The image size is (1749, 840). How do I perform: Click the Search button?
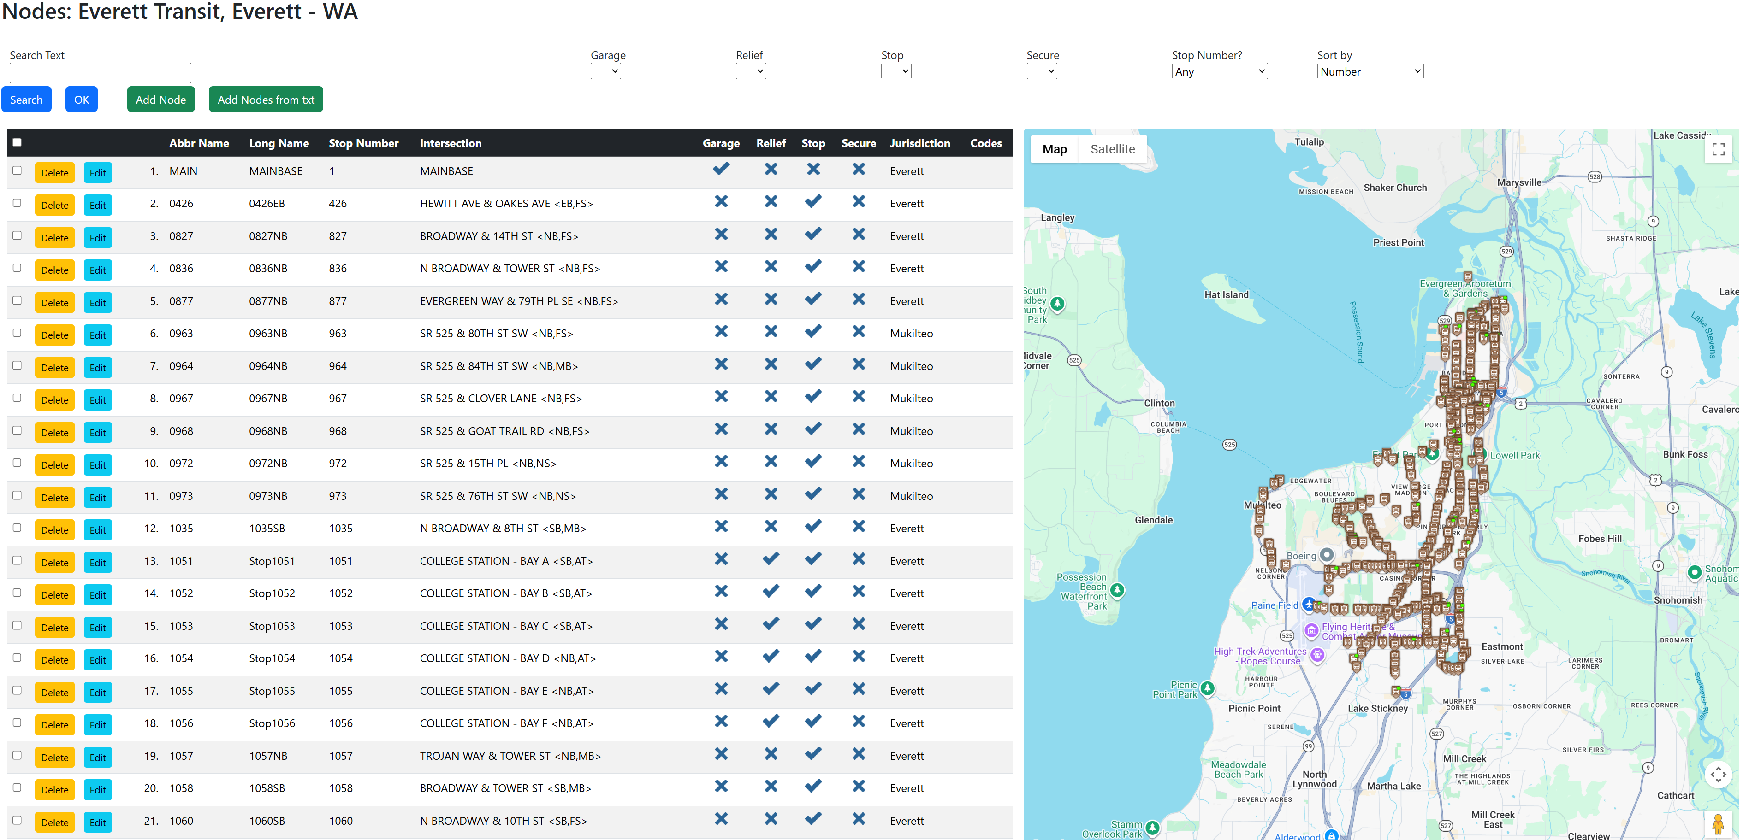coord(26,99)
